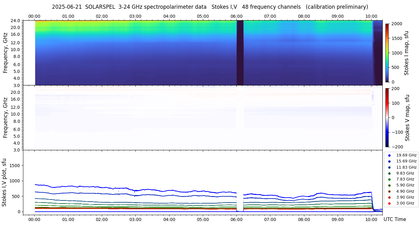Click the UTC Time axis label
The height and width of the screenshot is (226, 420).
click(394, 219)
